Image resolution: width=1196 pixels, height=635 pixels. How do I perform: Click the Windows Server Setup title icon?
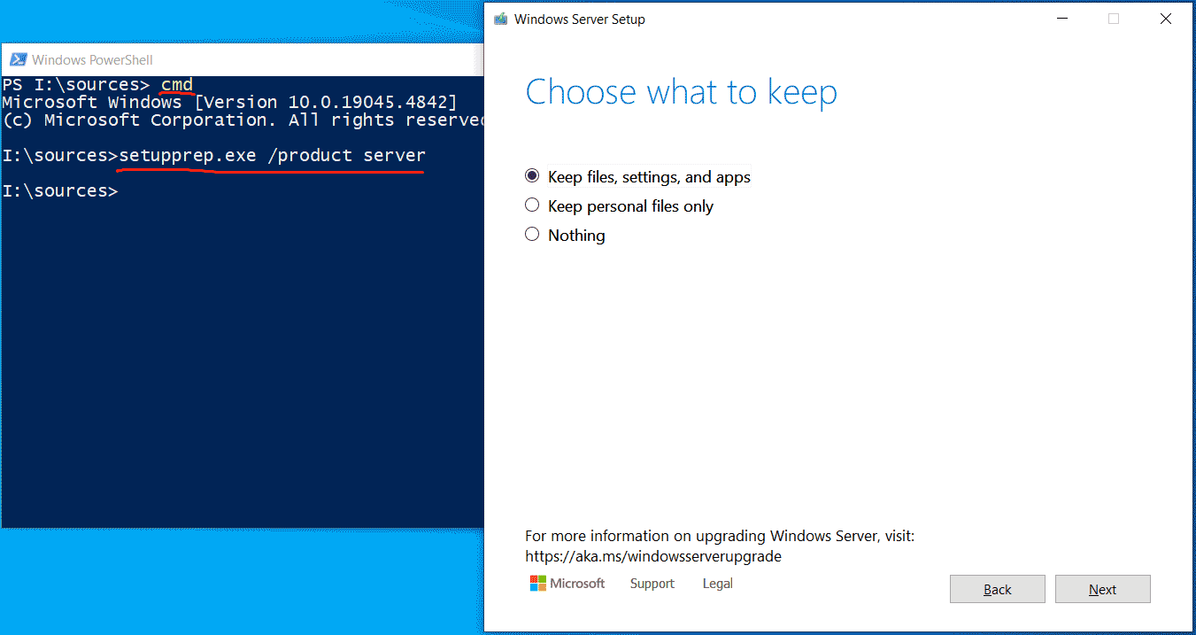pyautogui.click(x=501, y=19)
